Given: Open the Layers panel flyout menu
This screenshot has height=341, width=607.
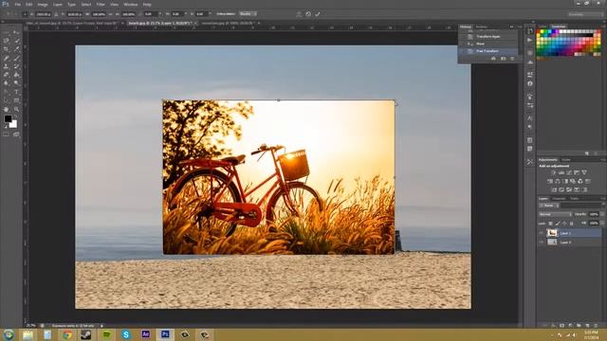Looking at the screenshot, I should click(603, 198).
